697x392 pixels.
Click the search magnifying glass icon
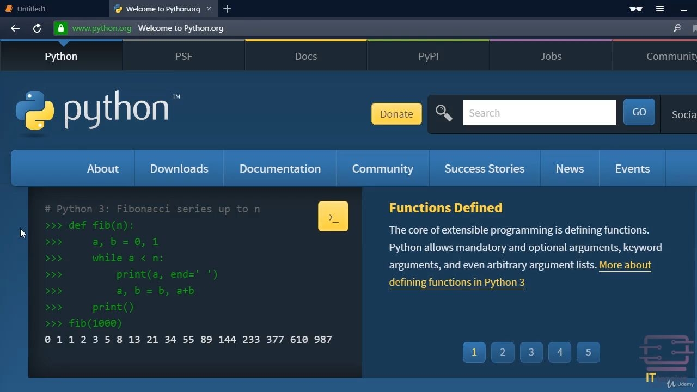(444, 113)
